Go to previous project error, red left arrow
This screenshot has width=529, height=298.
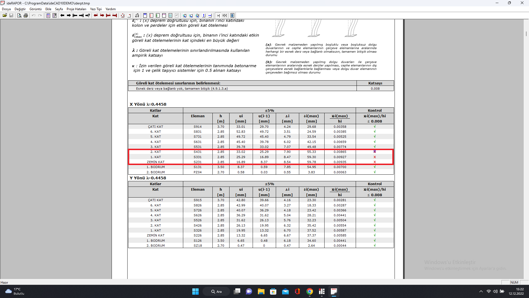(96, 15)
